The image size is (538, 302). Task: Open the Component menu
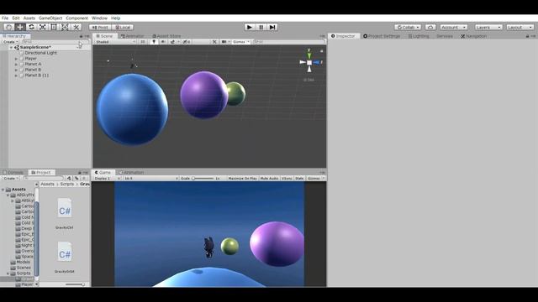(x=76, y=18)
